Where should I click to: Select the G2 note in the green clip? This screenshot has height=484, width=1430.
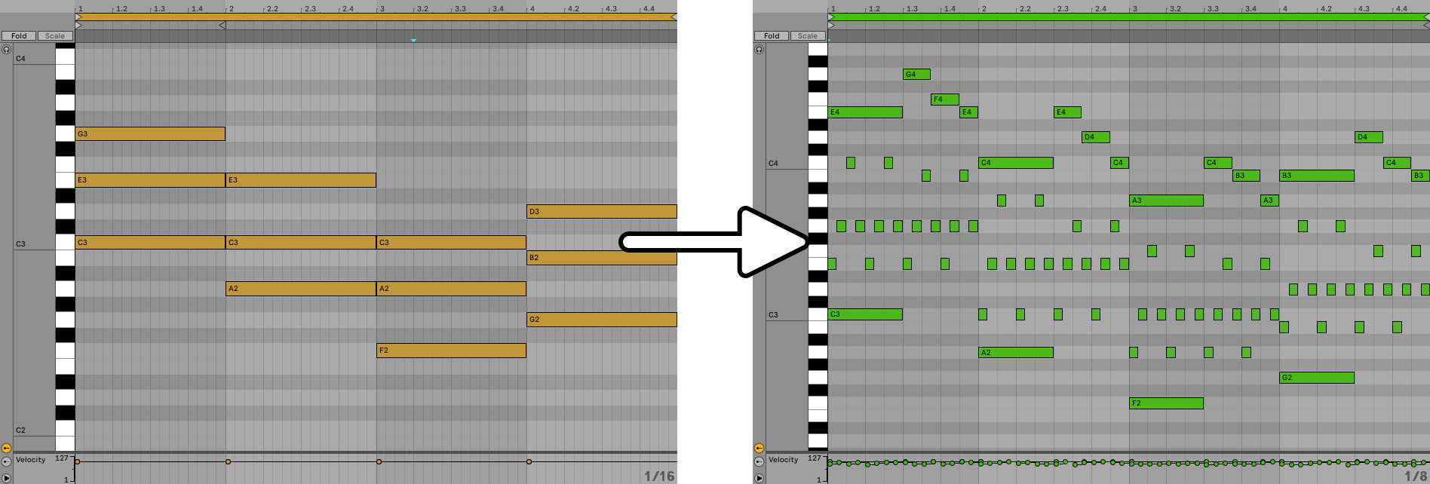point(1317,378)
